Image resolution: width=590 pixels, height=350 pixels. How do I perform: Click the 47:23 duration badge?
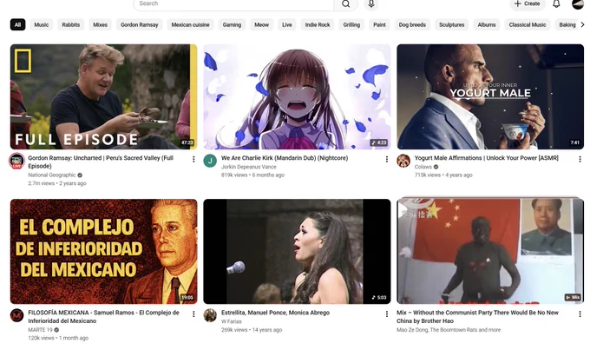click(x=187, y=142)
